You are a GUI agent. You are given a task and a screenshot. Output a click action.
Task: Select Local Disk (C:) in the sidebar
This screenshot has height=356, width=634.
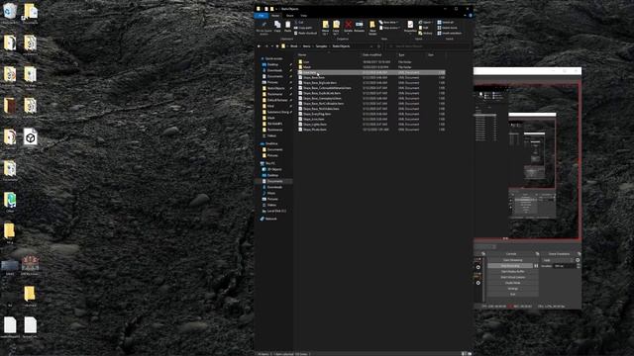click(276, 211)
